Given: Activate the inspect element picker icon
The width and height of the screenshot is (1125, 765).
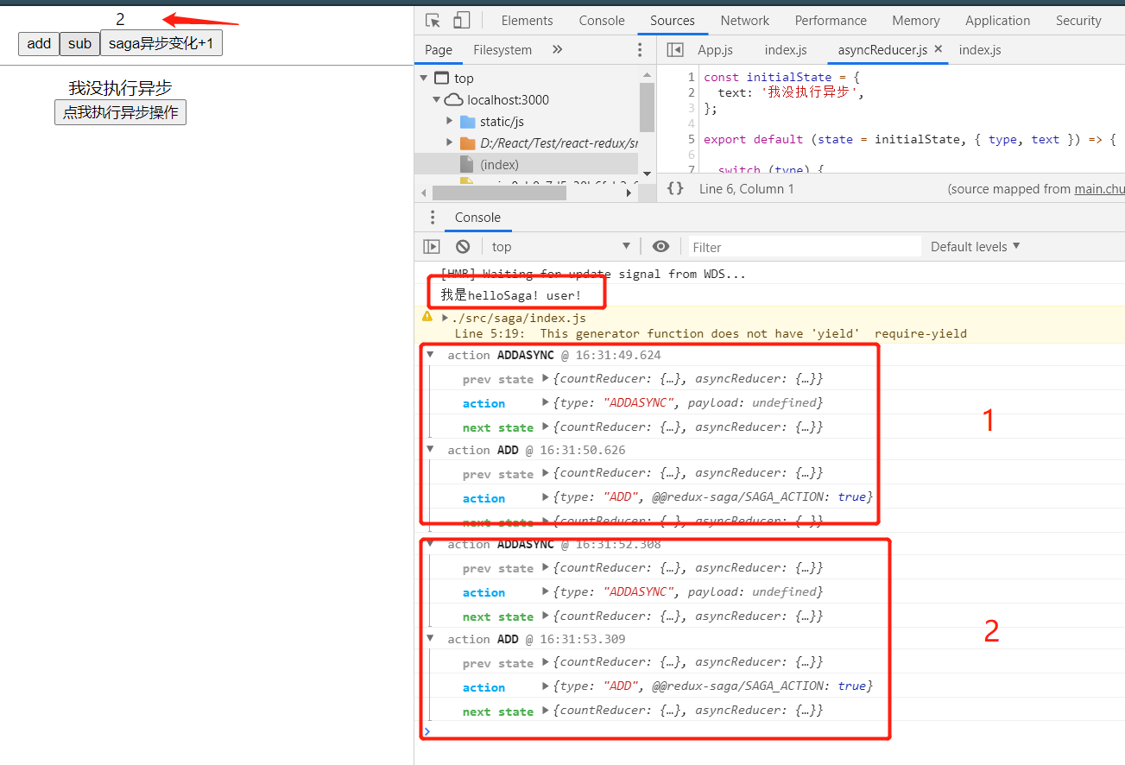Looking at the screenshot, I should pyautogui.click(x=433, y=21).
